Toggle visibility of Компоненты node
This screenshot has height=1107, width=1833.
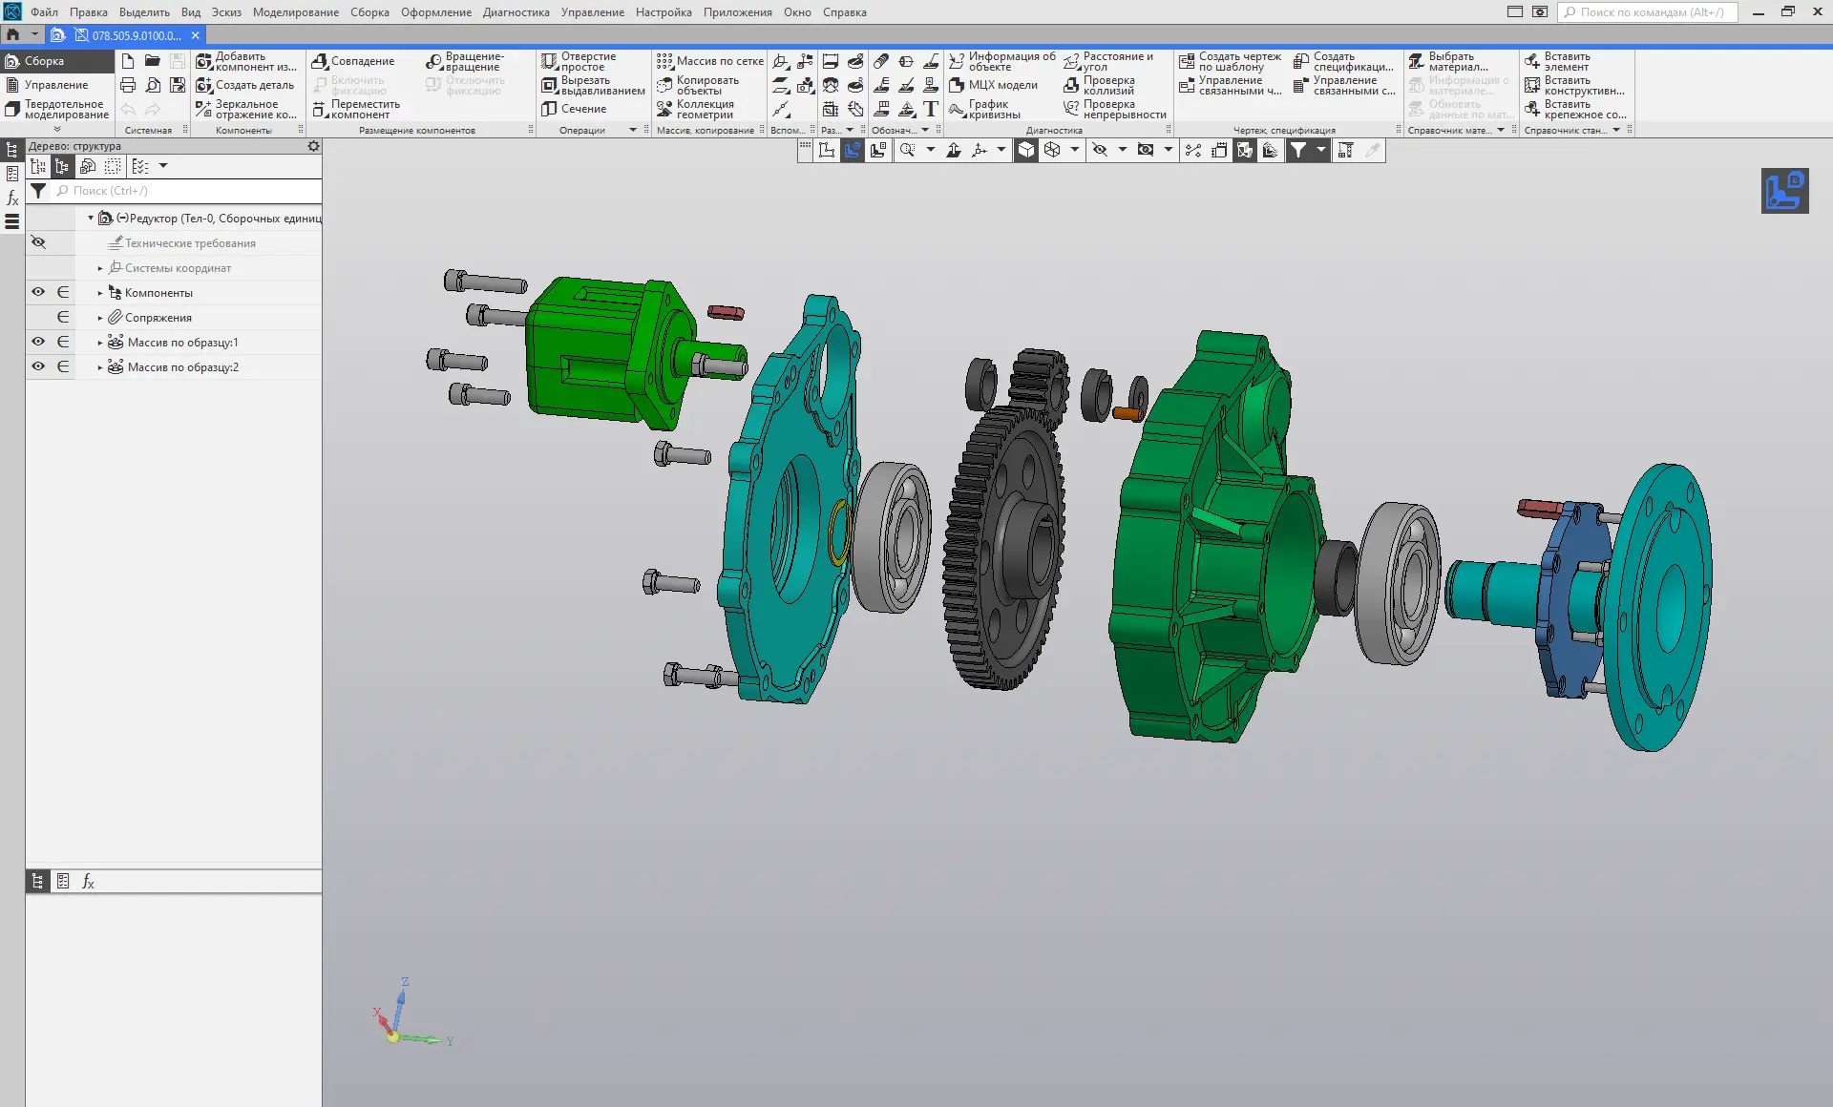click(38, 292)
